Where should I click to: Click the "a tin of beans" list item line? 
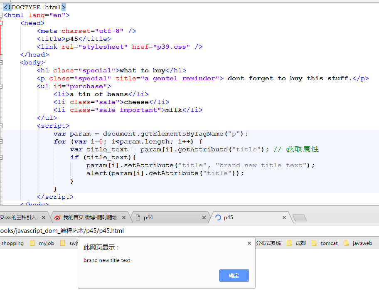[101, 94]
